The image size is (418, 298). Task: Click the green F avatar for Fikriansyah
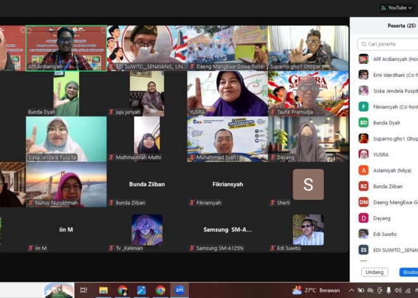pos(364,107)
